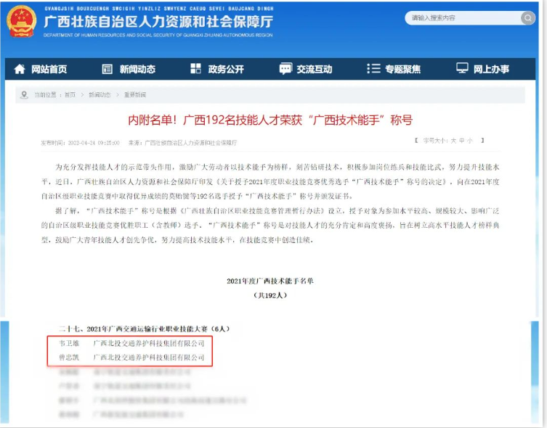Click the name 曾忠凯 row
547x428 pixels.
point(131,358)
